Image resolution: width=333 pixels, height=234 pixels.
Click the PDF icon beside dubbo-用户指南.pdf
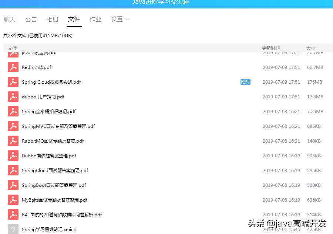tap(13, 97)
